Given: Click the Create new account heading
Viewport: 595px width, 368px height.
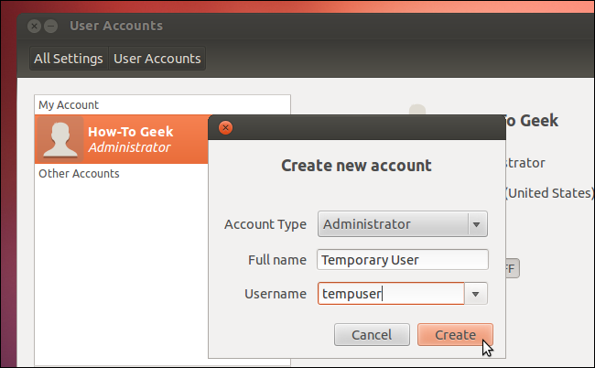Looking at the screenshot, I should 355,166.
